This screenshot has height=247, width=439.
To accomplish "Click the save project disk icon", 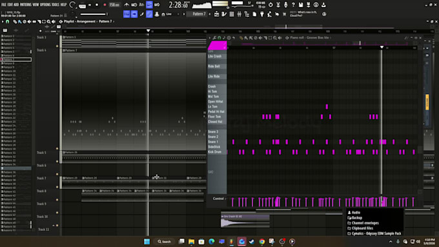I will pos(301,5).
